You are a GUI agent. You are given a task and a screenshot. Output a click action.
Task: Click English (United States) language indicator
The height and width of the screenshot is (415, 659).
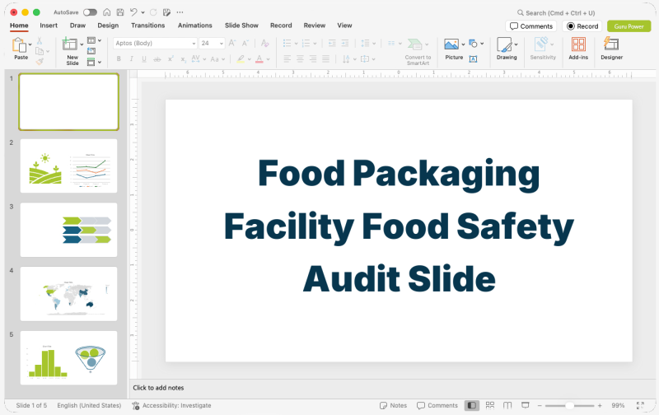coord(89,405)
